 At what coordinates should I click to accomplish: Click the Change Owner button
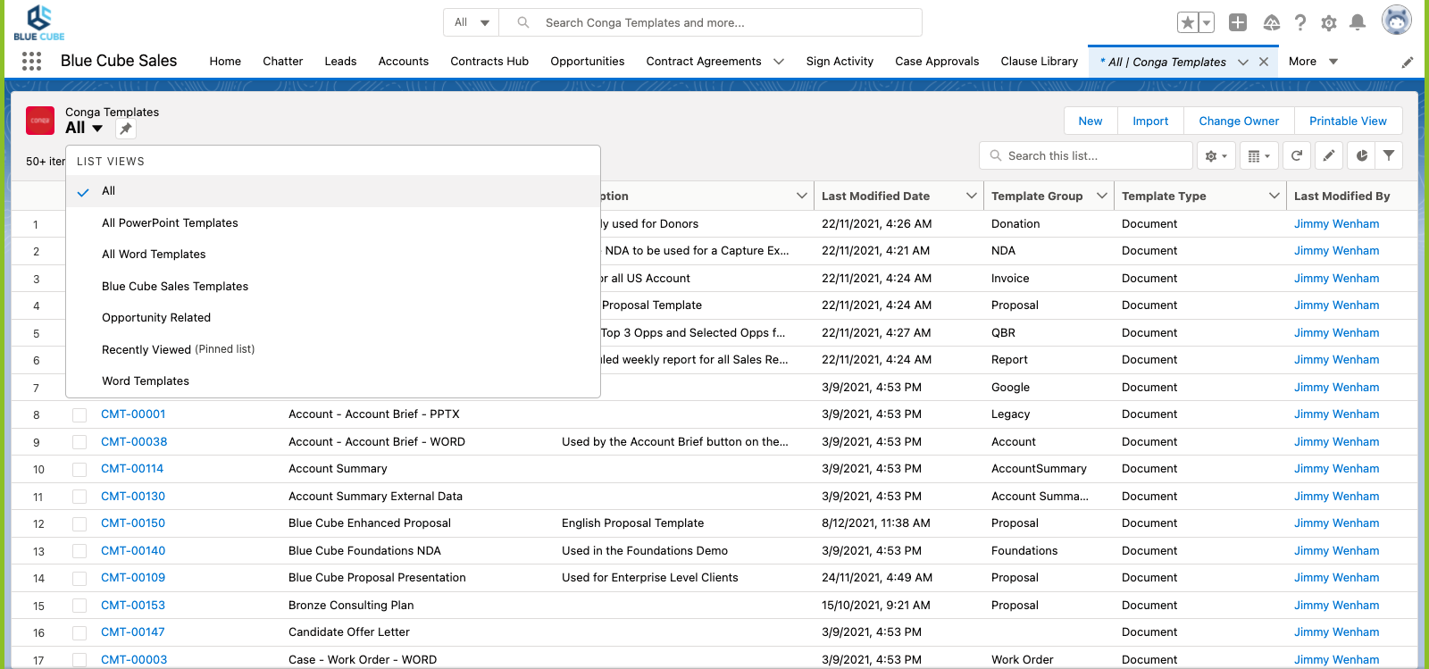[1238, 121]
